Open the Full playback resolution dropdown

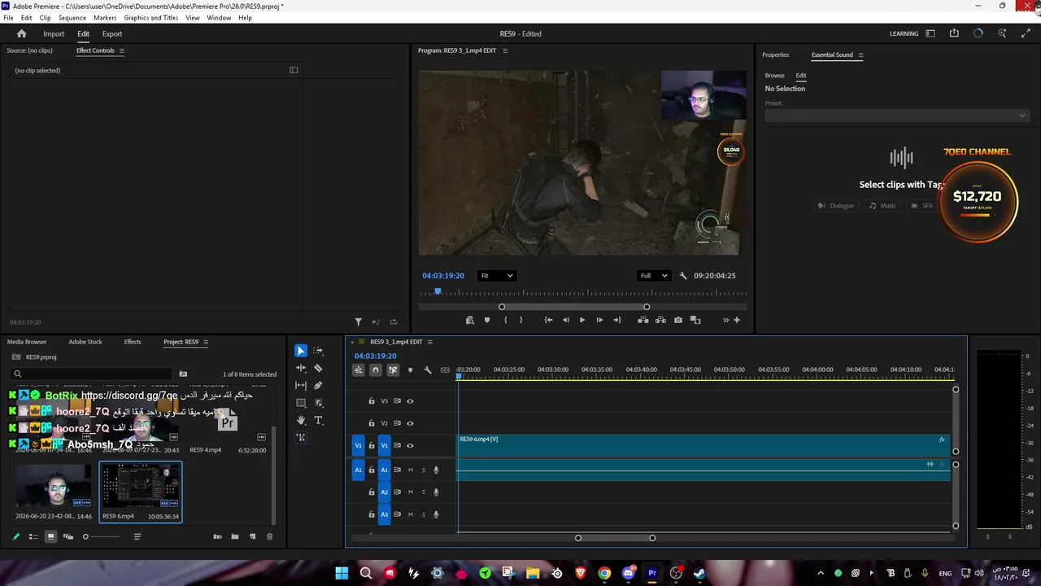click(x=654, y=276)
